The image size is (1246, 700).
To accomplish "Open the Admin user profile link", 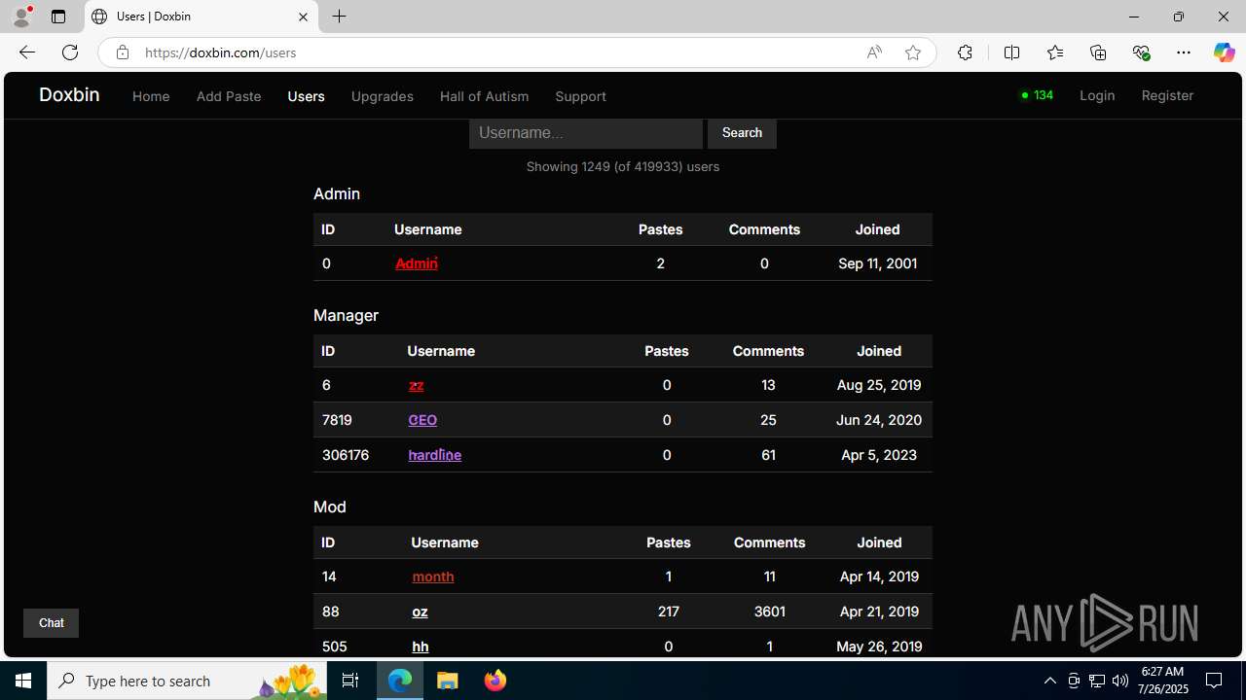I will pyautogui.click(x=416, y=263).
